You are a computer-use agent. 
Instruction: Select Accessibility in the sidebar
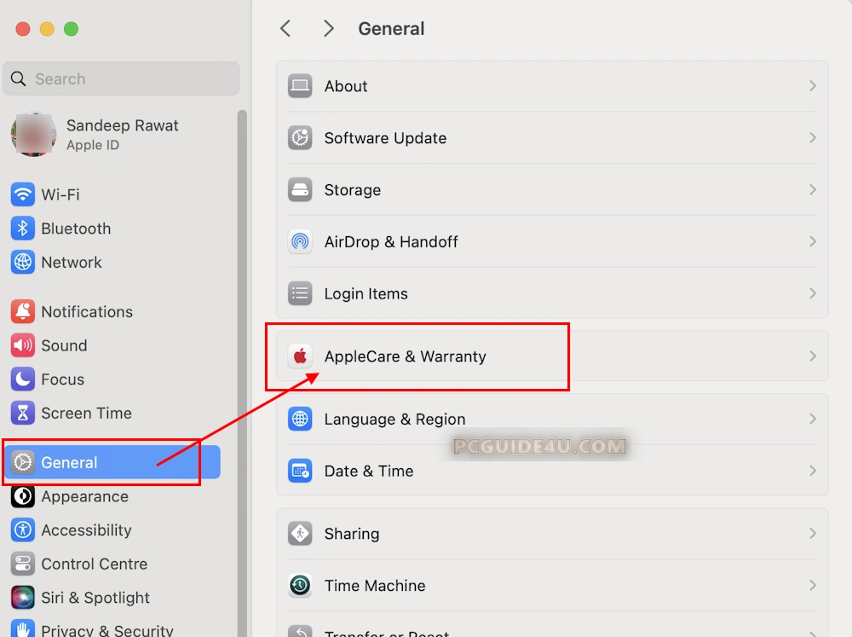(x=86, y=530)
